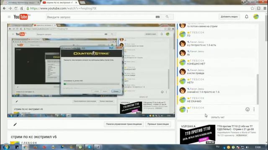Close the 'стрим по кс экстримл' tab

76,2
